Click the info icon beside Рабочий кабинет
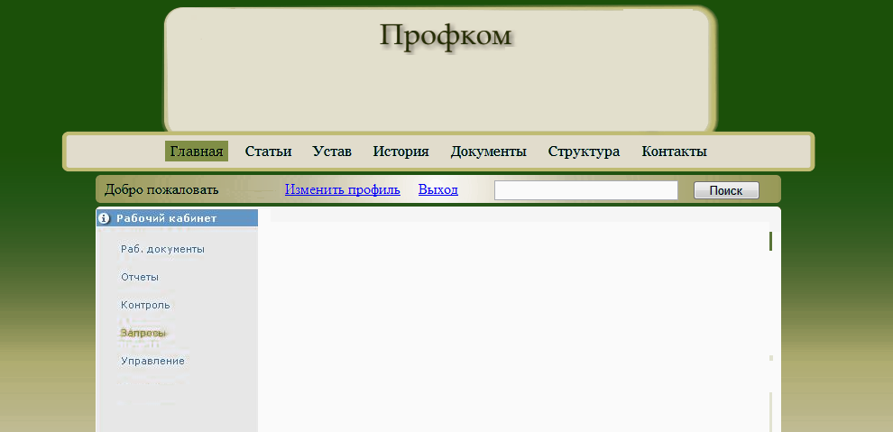This screenshot has width=893, height=432. [x=104, y=218]
